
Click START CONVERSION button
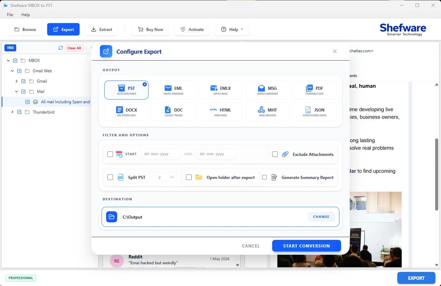click(x=307, y=246)
